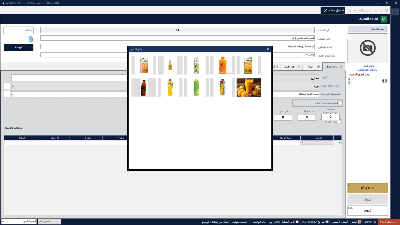The image size is (400, 225).
Task: Click the remaining-days calendar icon in status bar
Action: [x=297, y=222]
